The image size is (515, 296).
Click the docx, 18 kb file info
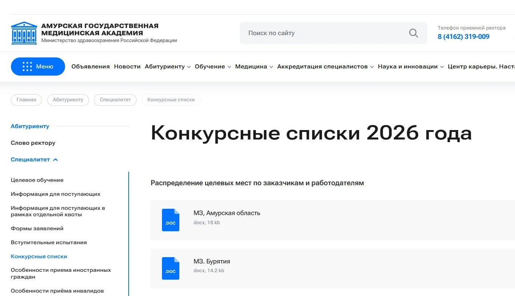(207, 223)
